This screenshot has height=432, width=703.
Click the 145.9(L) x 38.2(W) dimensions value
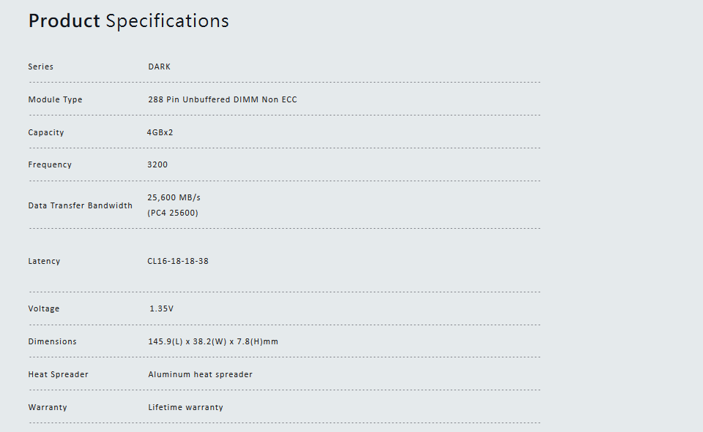(213, 341)
